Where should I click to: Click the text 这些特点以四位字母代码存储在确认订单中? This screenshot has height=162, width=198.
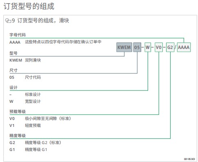coord(63,42)
